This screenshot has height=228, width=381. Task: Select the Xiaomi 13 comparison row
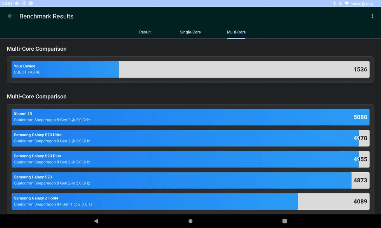point(190,117)
